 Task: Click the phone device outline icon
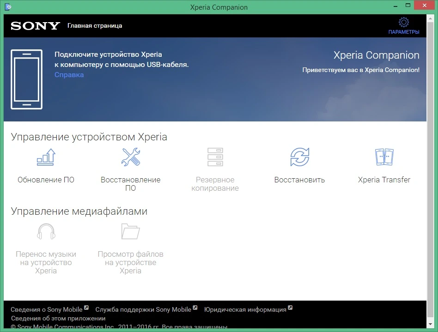pos(26,79)
